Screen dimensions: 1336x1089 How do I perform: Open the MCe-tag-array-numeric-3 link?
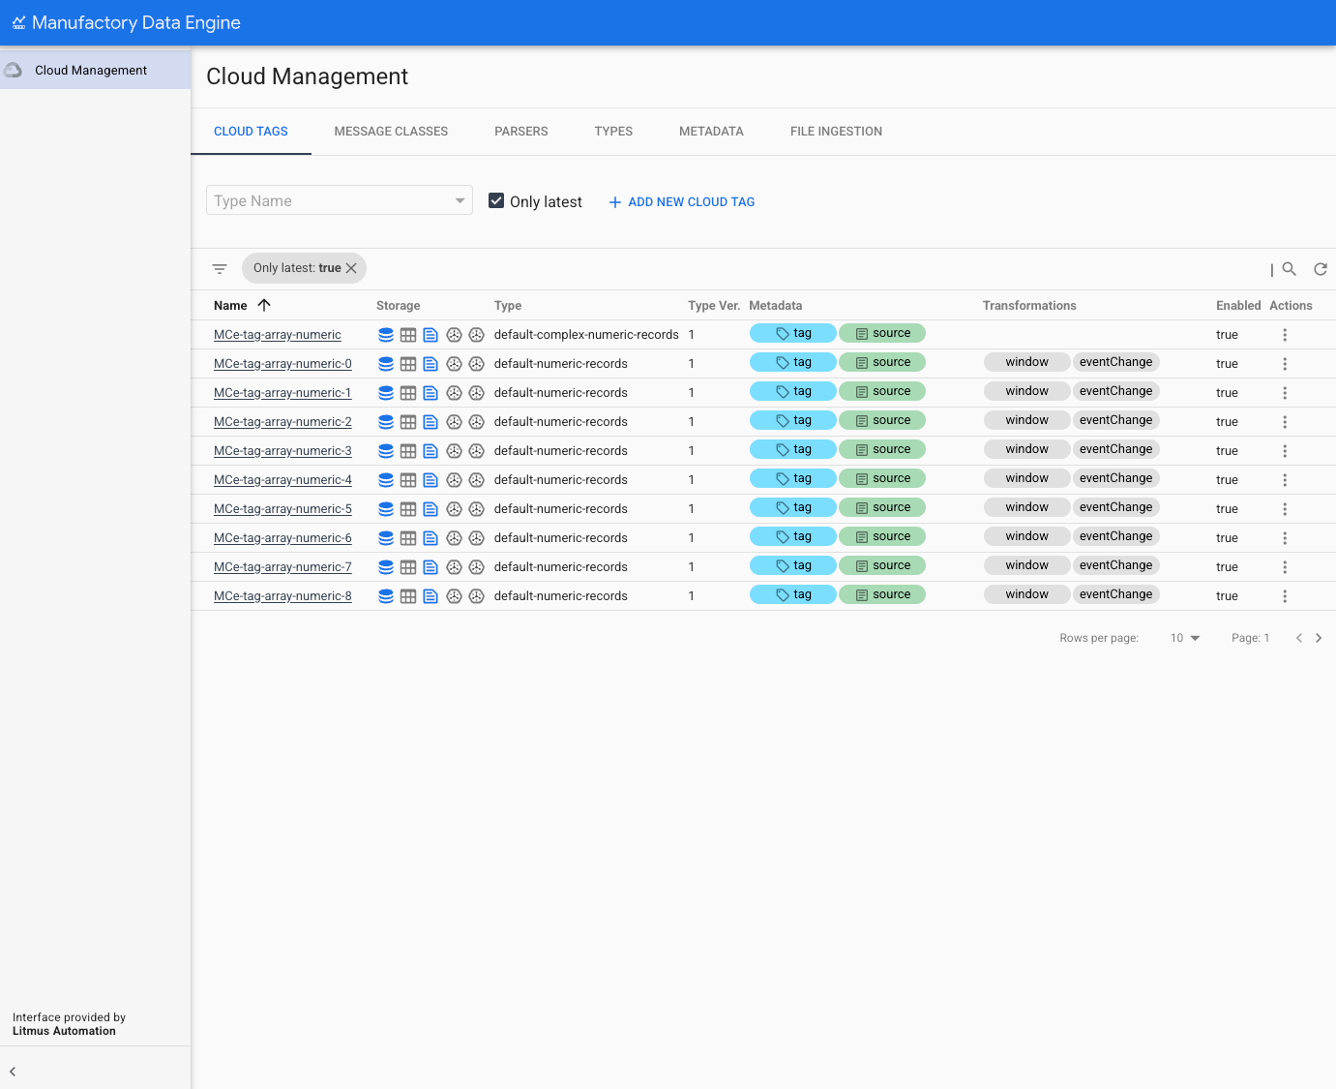coord(282,450)
